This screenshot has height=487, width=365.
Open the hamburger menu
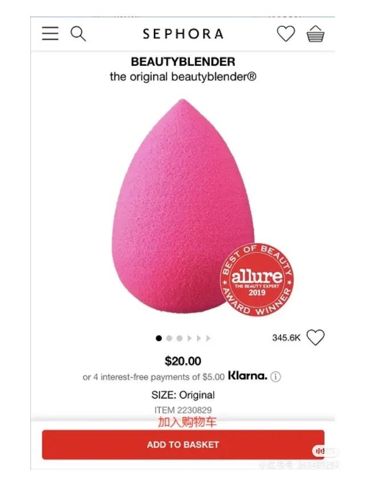(50, 34)
